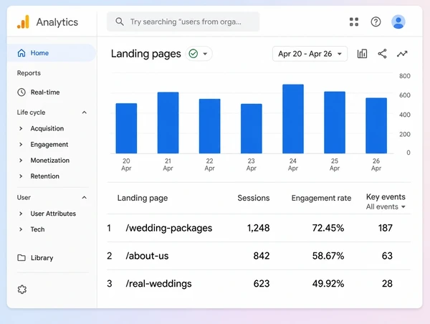This screenshot has width=430, height=324.
Task: Open the user account avatar
Action: pyautogui.click(x=398, y=22)
